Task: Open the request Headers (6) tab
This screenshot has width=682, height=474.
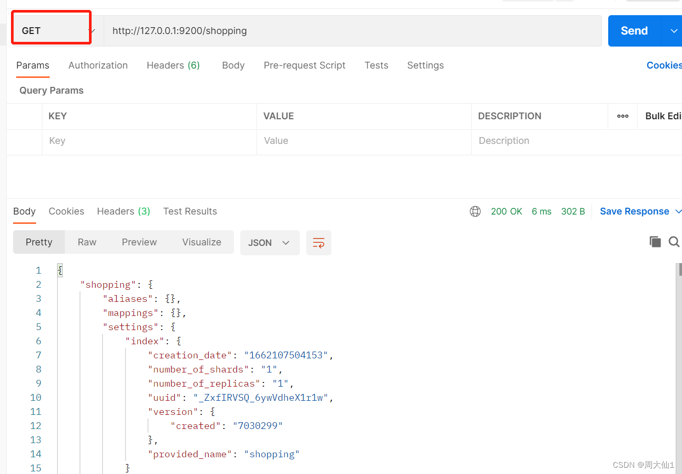Action: click(173, 65)
